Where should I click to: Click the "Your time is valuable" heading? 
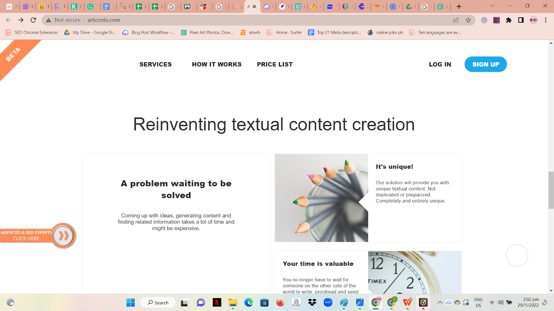click(318, 264)
